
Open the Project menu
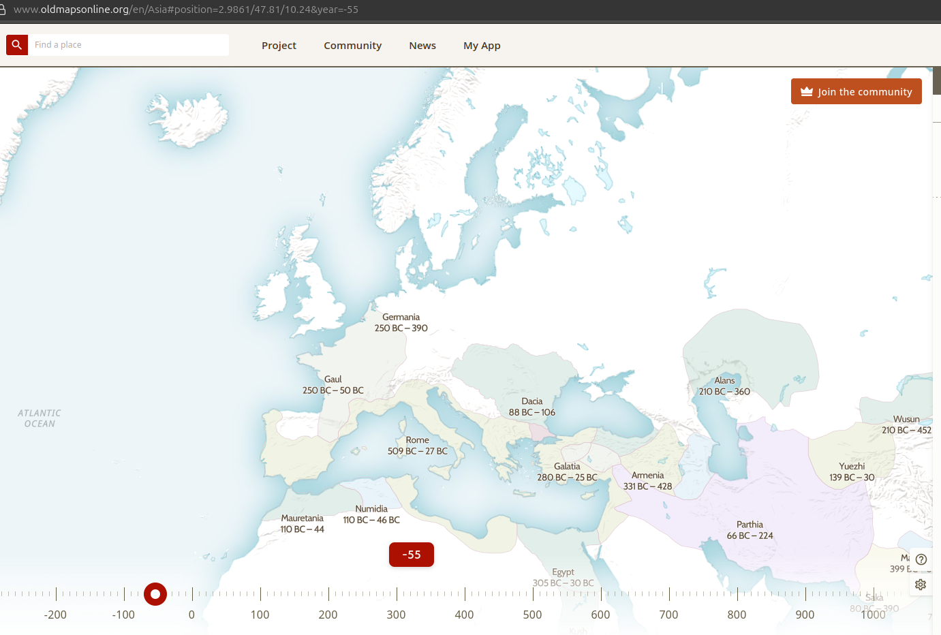click(279, 46)
